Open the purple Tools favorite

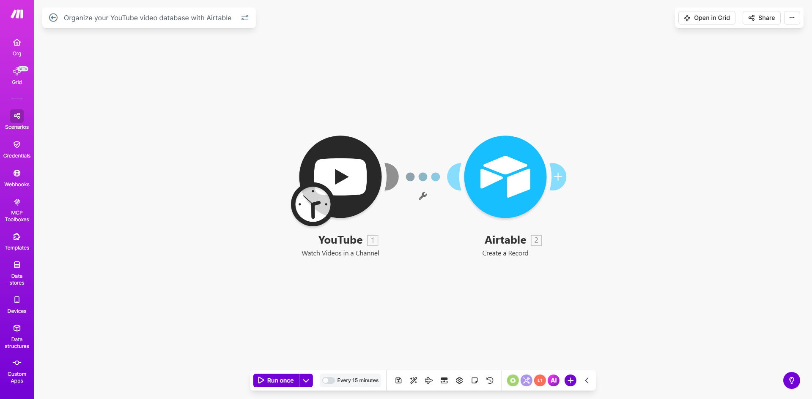coord(527,380)
